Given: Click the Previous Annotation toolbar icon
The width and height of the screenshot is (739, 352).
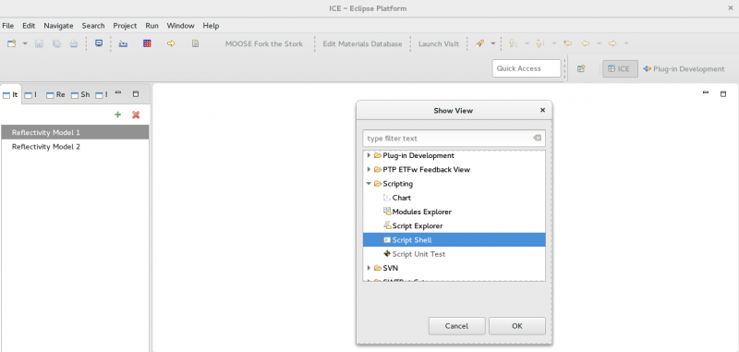Looking at the screenshot, I should [x=540, y=43].
